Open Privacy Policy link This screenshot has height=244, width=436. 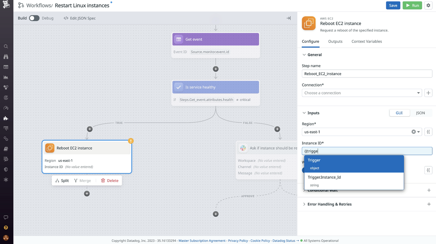coord(238,241)
